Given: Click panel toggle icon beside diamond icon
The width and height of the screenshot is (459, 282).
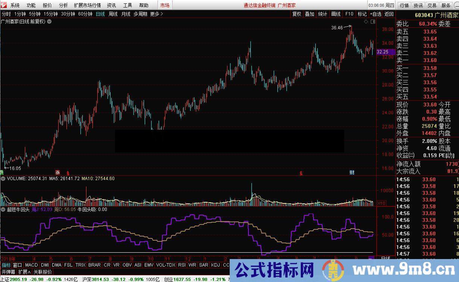Looking at the screenshot, I should (373, 22).
